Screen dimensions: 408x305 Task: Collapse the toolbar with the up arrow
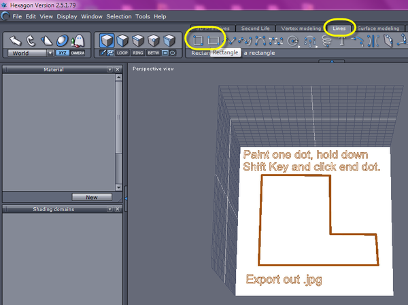point(332,61)
